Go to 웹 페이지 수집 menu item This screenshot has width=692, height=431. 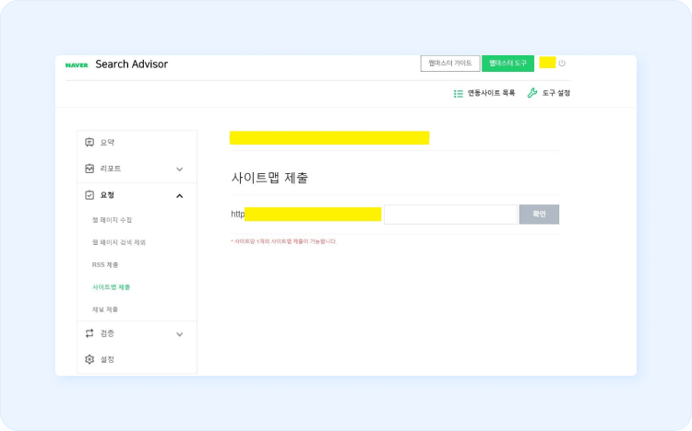pos(112,220)
